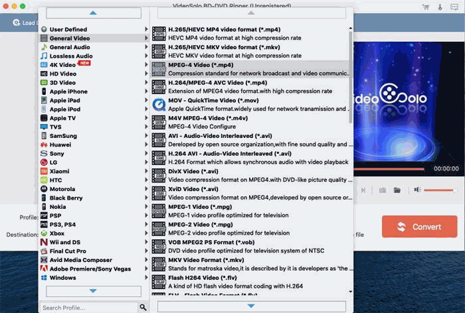Click the HTC android icon in category list
The image size is (465, 313).
[x=44, y=180]
